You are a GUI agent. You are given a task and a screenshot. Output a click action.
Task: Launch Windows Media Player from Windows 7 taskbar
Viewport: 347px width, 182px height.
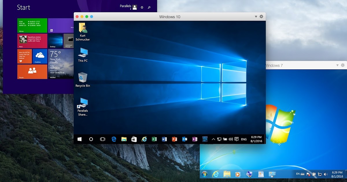(x=238, y=174)
